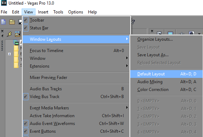Select the yellow folder beside the plus expander
The image size is (203, 137).
click(x=16, y=54)
